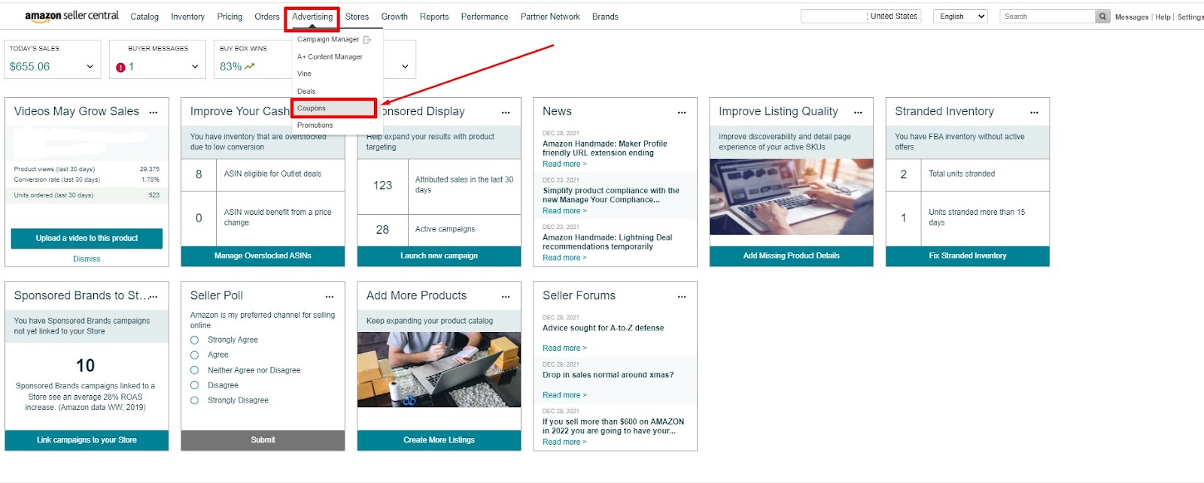Select the Strongly Disagree poll option
Viewport: 1204px width, 483px height.
point(194,400)
